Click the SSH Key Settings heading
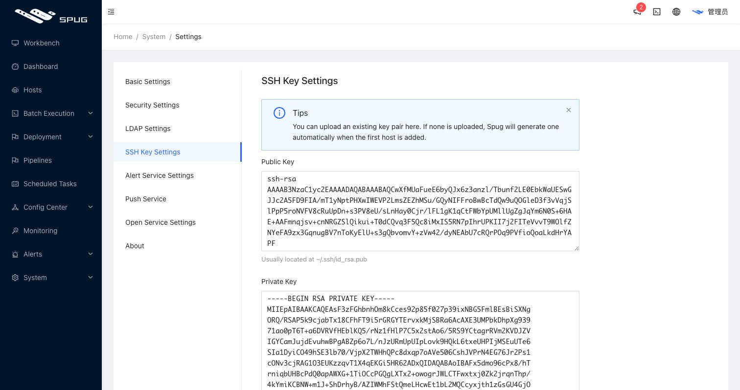This screenshot has height=390, width=740. 300,81
